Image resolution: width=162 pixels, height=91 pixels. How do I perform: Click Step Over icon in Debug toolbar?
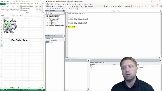point(120,6)
